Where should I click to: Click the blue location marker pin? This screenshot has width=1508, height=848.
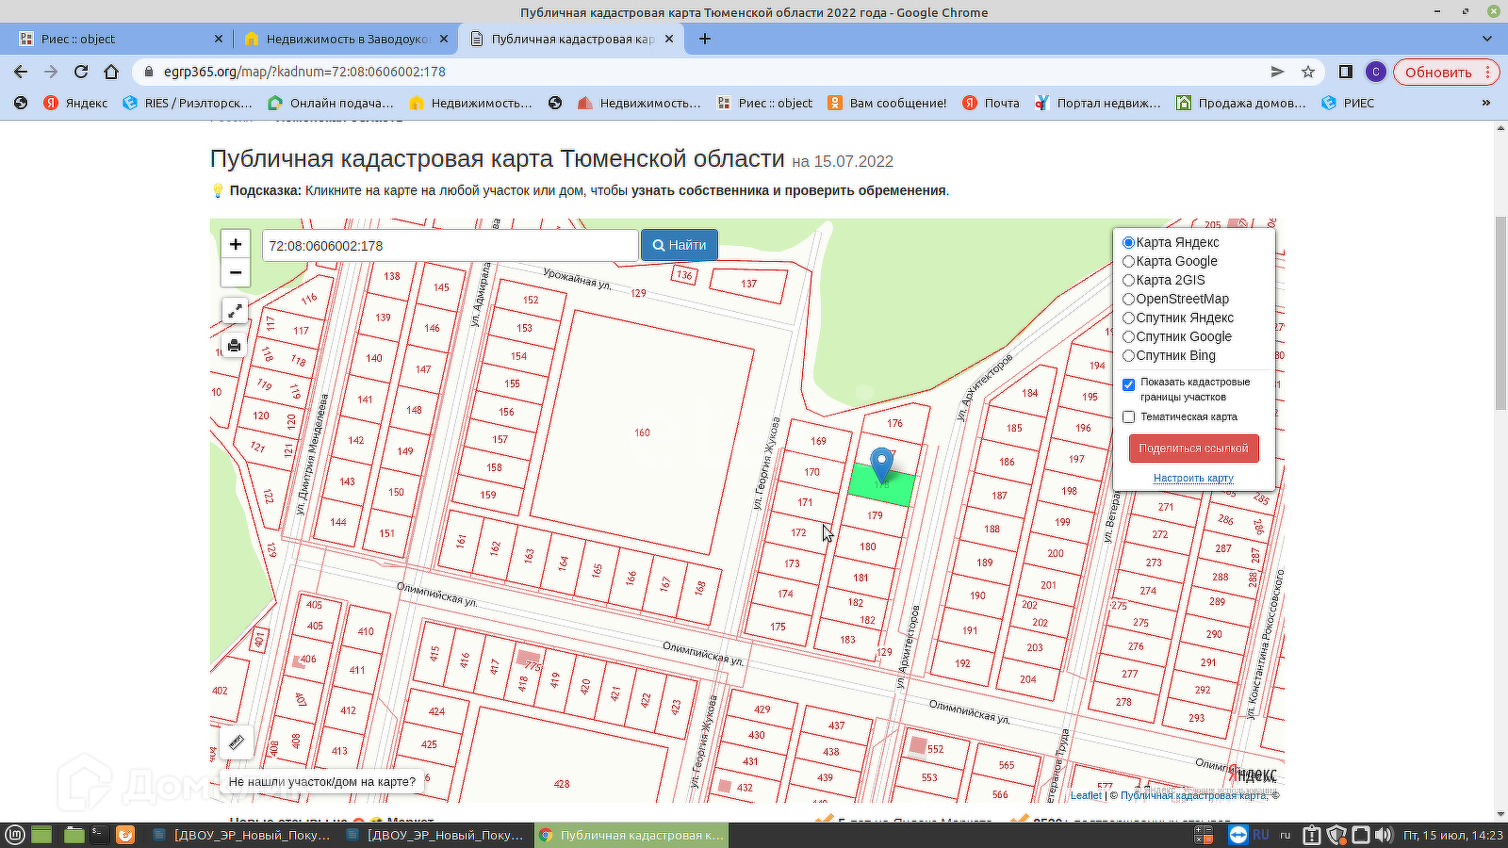tap(881, 465)
